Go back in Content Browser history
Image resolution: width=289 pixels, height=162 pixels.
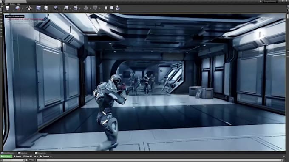(x=35, y=157)
